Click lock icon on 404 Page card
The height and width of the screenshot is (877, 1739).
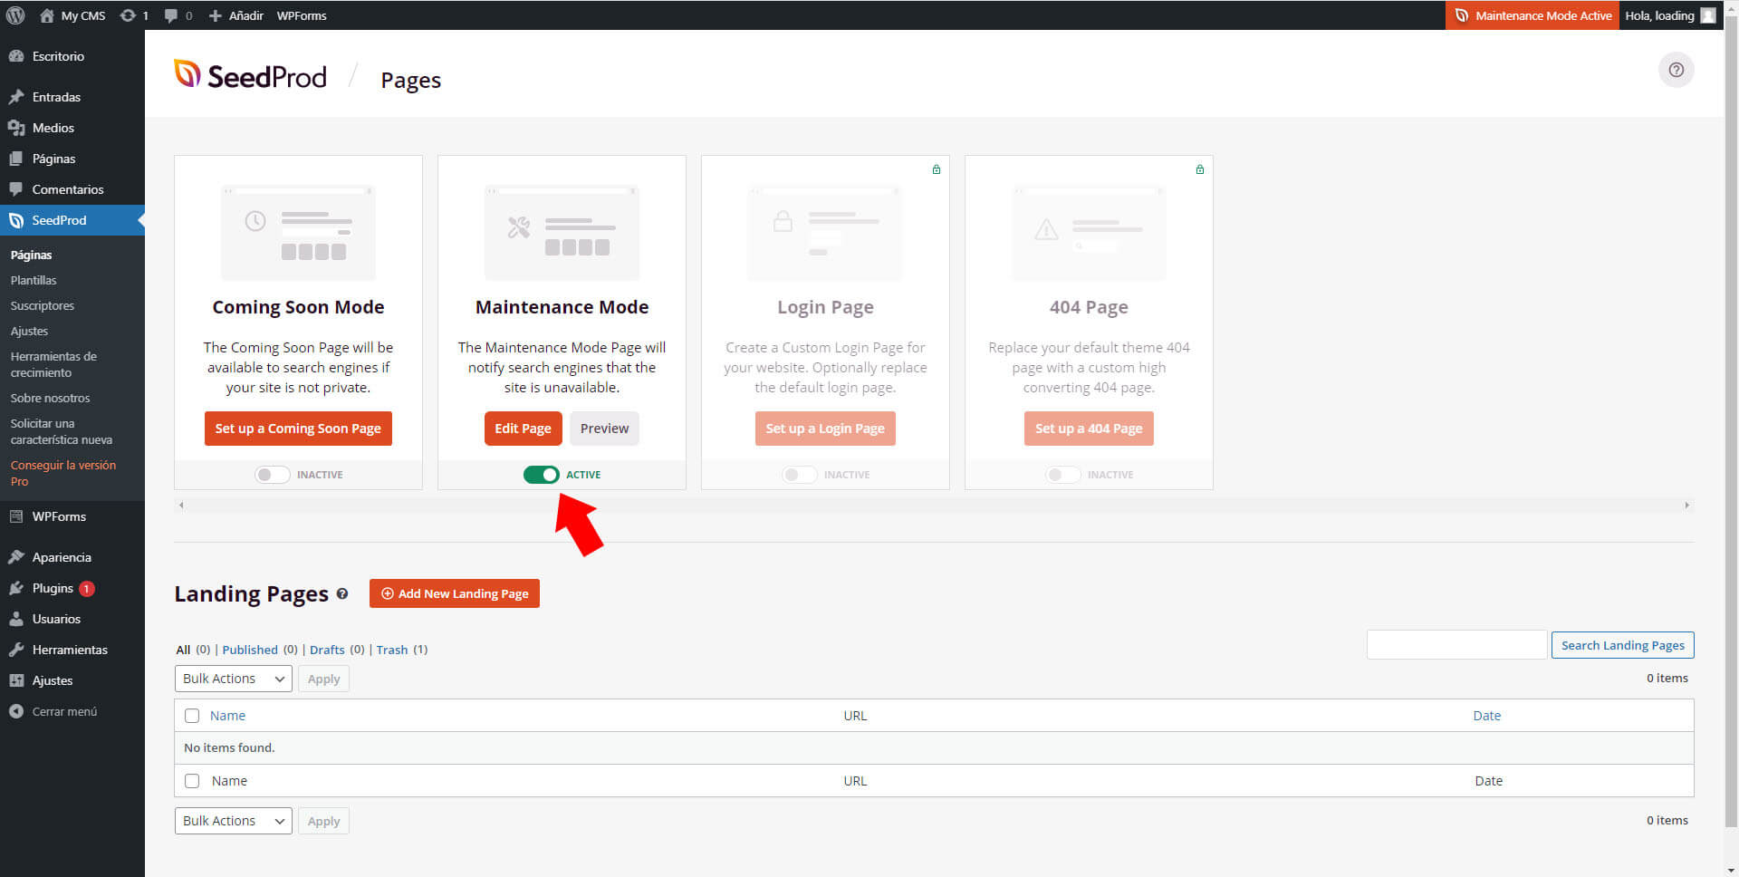click(x=1200, y=169)
